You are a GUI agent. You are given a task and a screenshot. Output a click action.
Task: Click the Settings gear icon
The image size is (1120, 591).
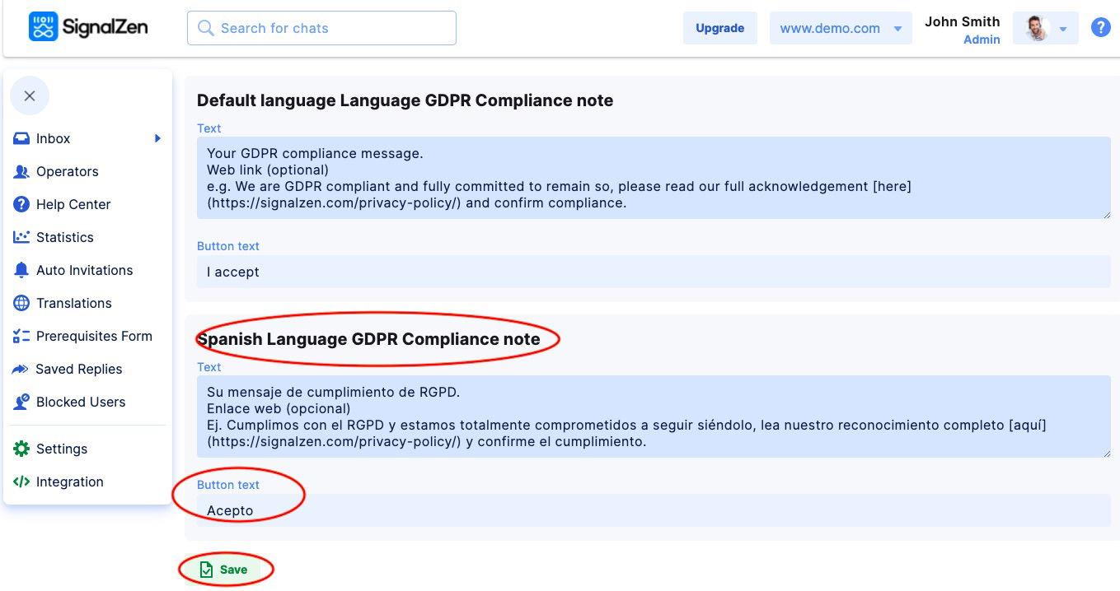tap(21, 449)
